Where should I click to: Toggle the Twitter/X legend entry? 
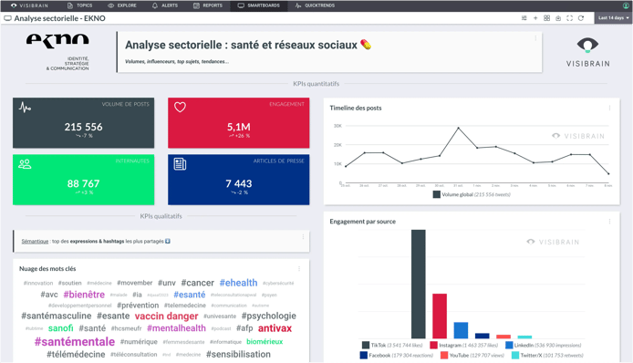(x=547, y=356)
